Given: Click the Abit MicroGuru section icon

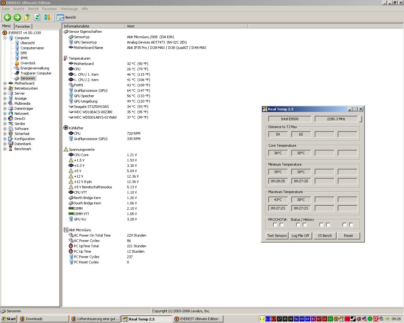Looking at the screenshot, I should tap(66, 230).
